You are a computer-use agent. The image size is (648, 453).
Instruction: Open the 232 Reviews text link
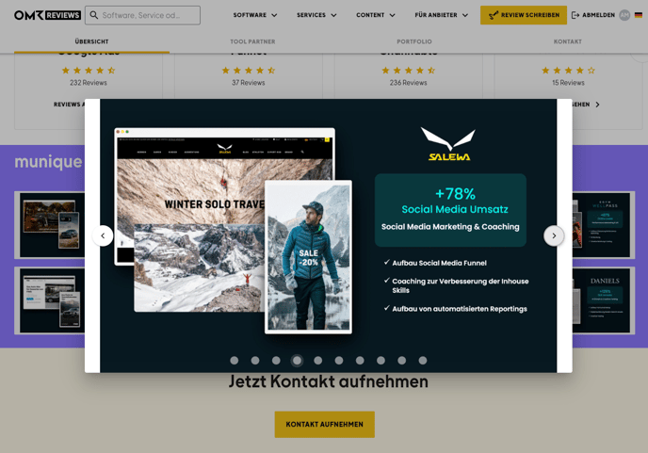[89, 83]
